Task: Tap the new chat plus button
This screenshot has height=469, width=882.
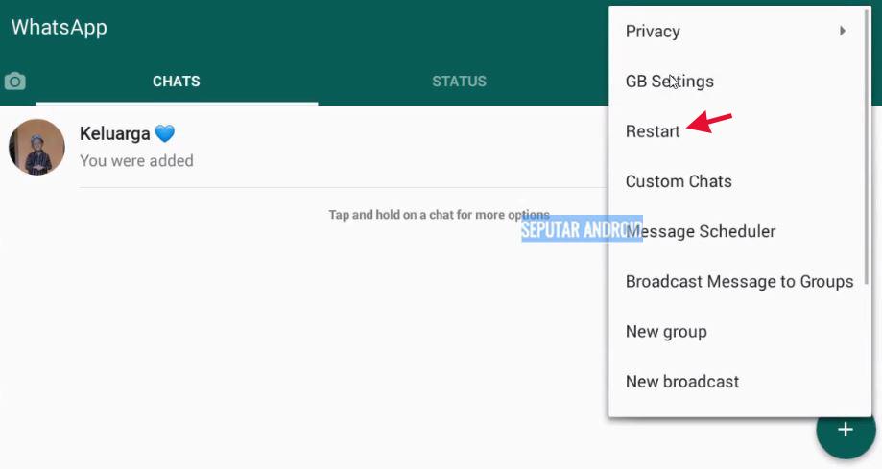Action: pyautogui.click(x=846, y=431)
